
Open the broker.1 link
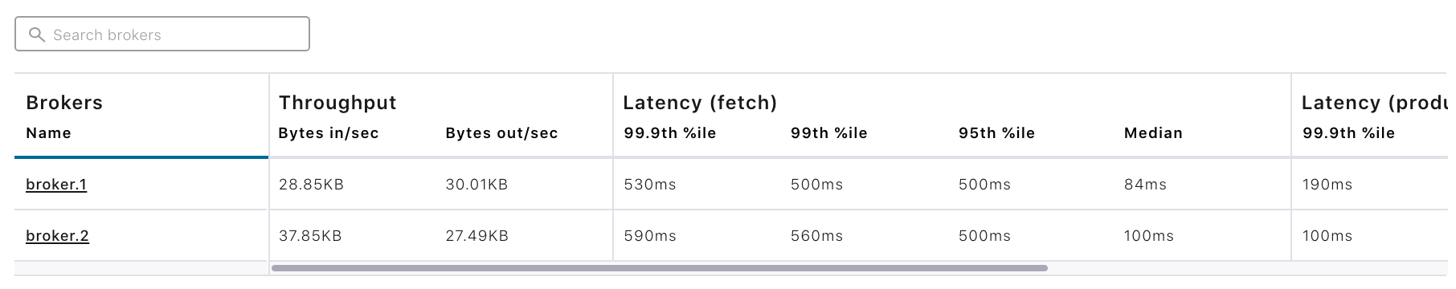56,185
